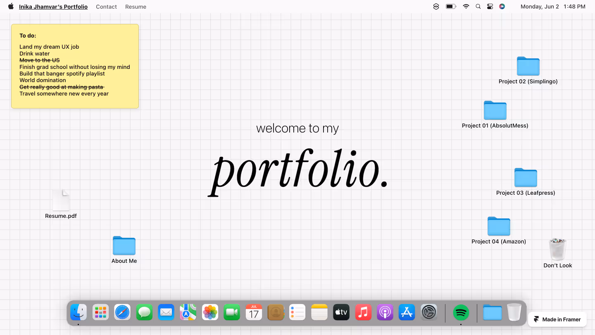Start FaceTime from the dock
Image resolution: width=595 pixels, height=335 pixels.
point(232,312)
